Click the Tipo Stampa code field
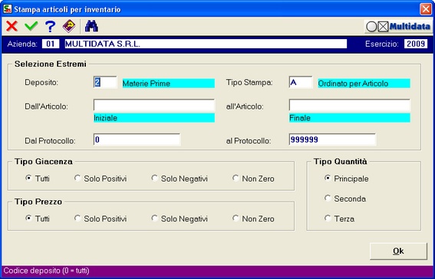Screen dimensions: 435x279 click(301, 83)
